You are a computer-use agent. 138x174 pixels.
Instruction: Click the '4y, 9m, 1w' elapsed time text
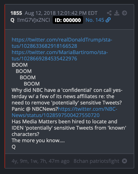click(x=41, y=161)
